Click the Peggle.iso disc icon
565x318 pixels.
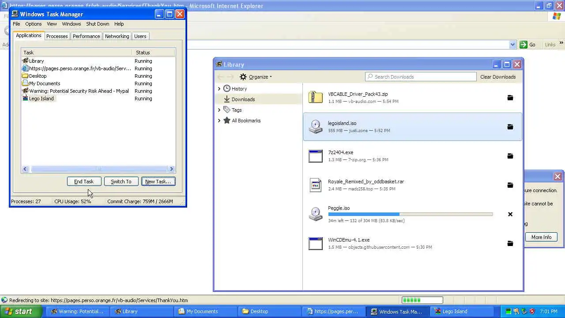(x=315, y=214)
